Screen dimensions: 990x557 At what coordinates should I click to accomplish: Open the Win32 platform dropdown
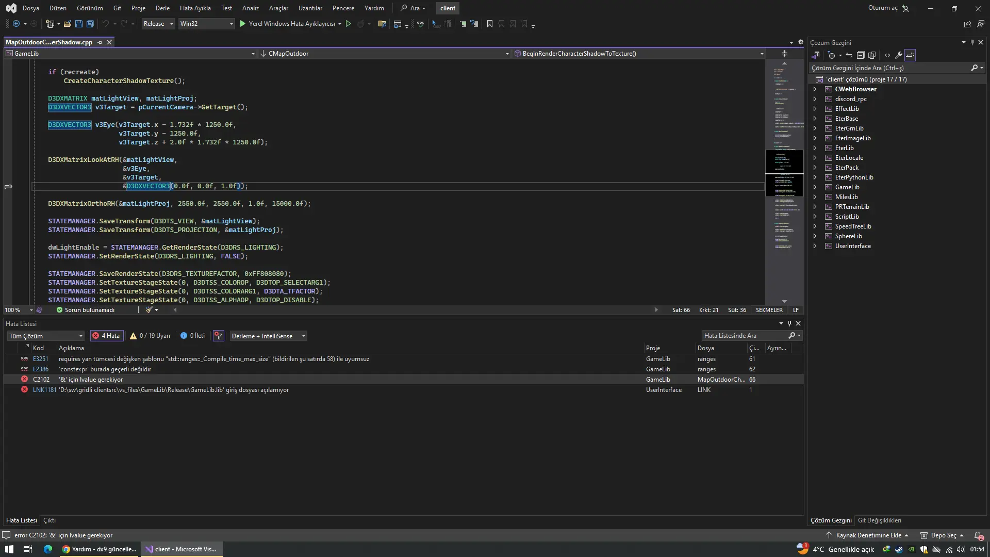[206, 24]
